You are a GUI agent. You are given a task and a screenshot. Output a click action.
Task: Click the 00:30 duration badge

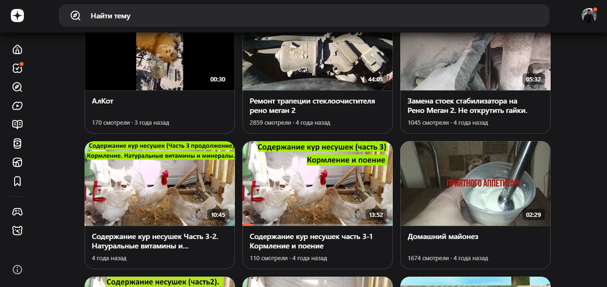click(218, 79)
